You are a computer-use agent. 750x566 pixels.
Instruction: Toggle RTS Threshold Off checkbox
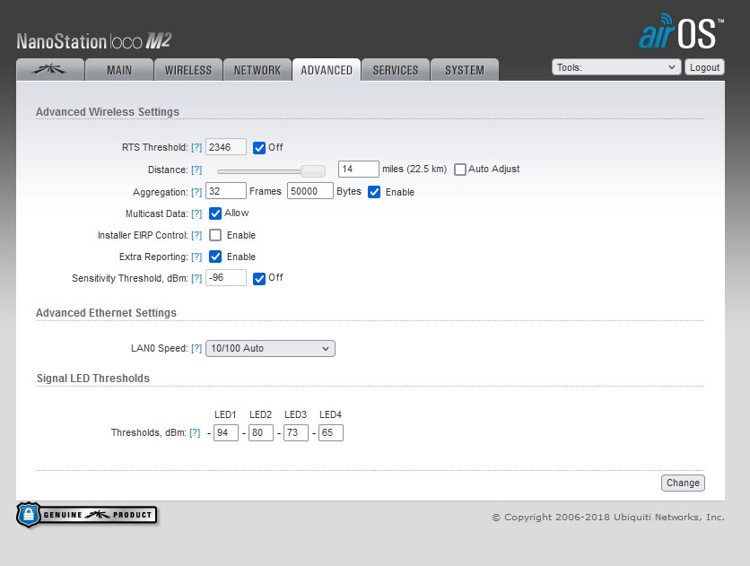coord(259,148)
